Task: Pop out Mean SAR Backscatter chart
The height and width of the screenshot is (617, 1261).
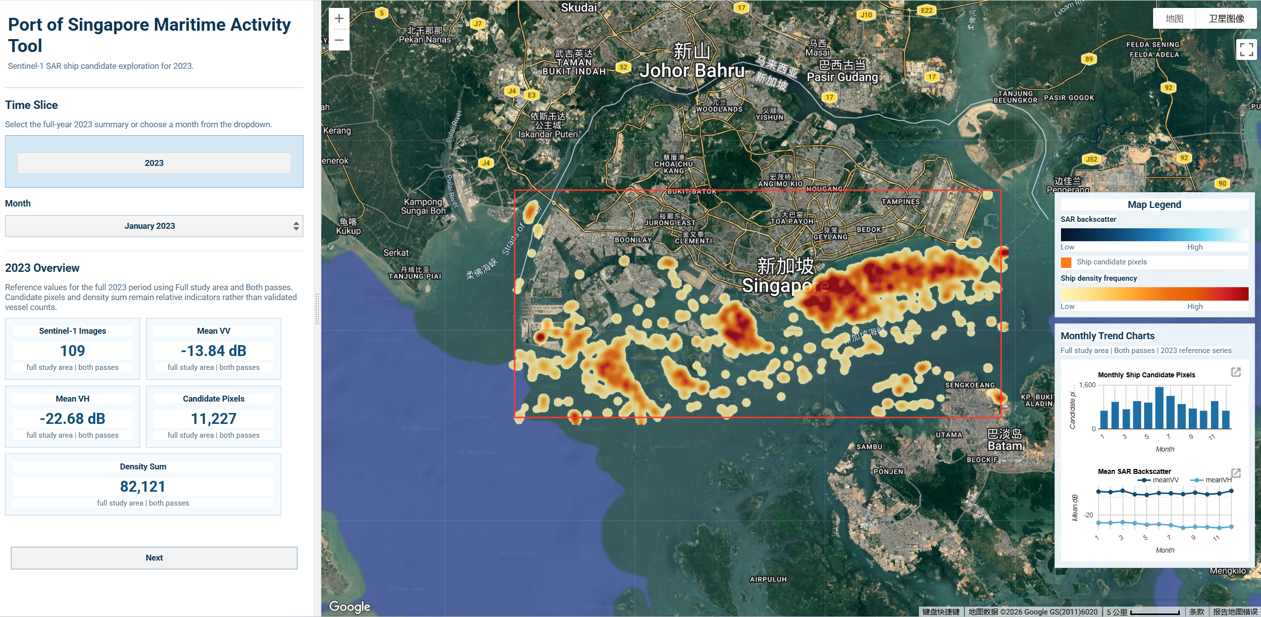Action: pyautogui.click(x=1236, y=473)
